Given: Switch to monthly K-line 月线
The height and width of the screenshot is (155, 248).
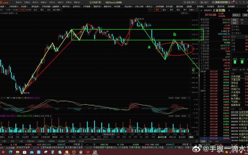Looking at the screenshot, I should pyautogui.click(x=49, y=10).
